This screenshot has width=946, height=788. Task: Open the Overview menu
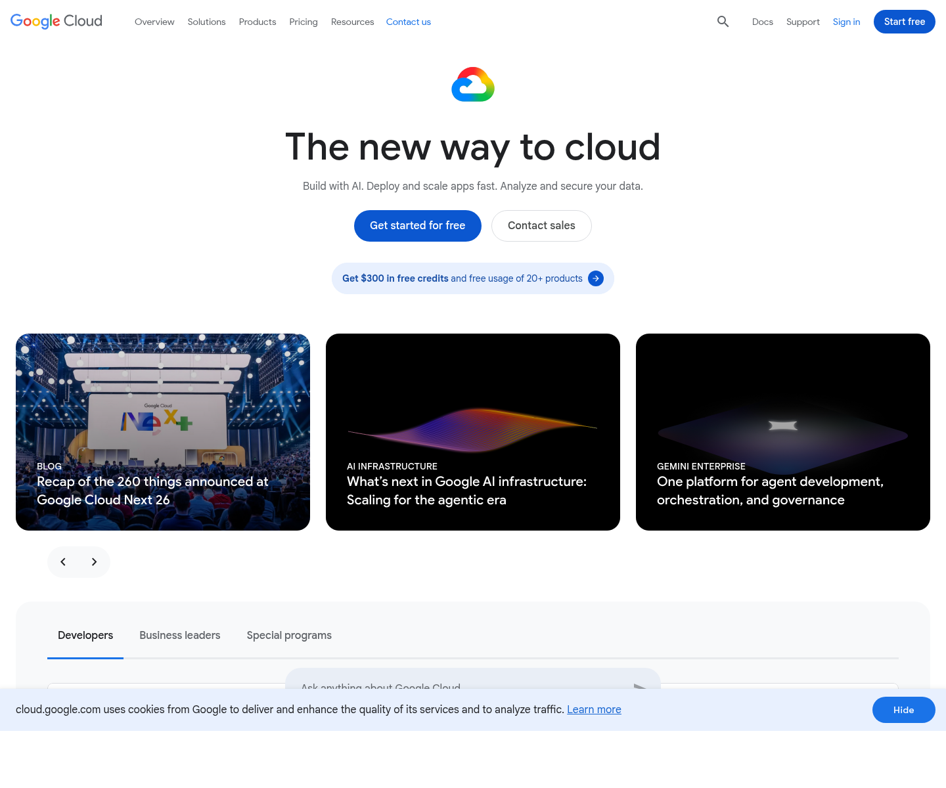click(x=154, y=22)
